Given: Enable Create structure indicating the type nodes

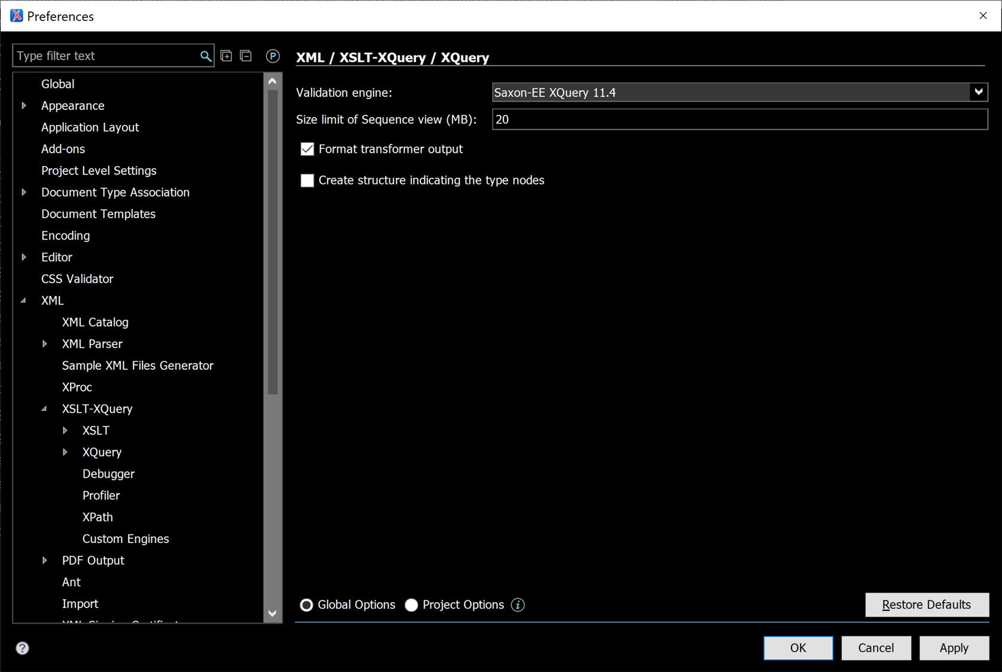Looking at the screenshot, I should [307, 180].
